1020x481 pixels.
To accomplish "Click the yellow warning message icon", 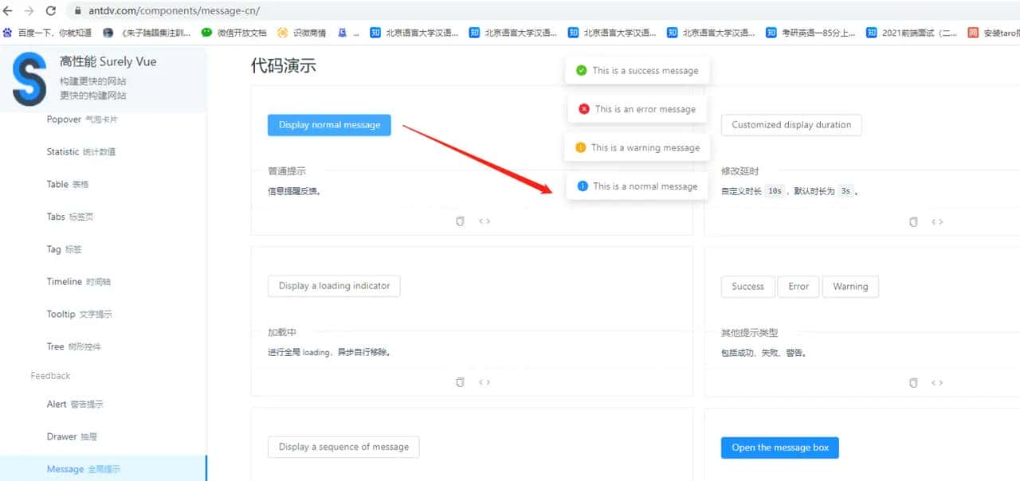I will pyautogui.click(x=581, y=147).
